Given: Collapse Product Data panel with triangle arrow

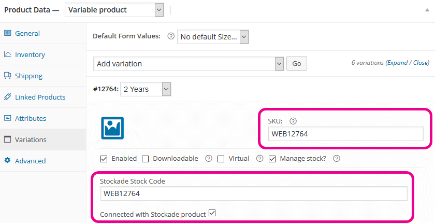Looking at the screenshot, I should tap(427, 10).
